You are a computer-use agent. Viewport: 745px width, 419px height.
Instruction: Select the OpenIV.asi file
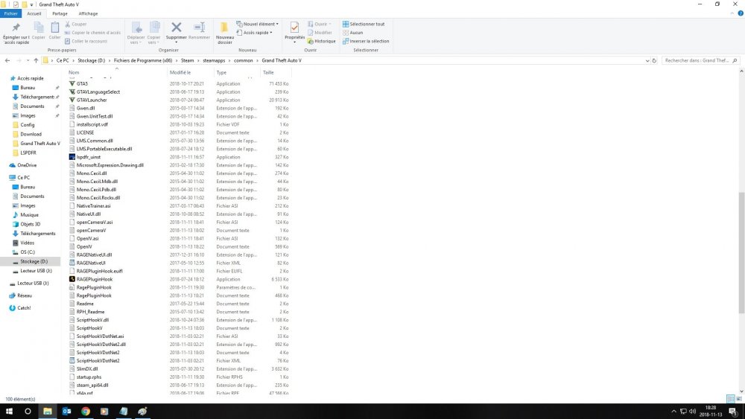click(87, 239)
